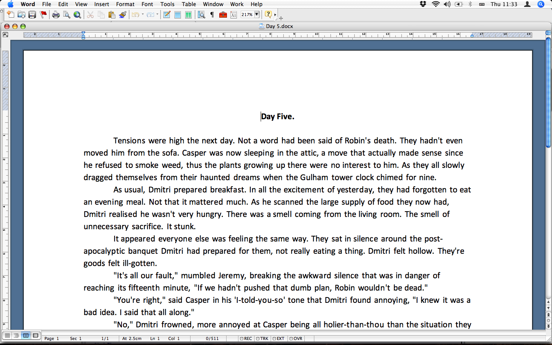
Task: Open the Navigation Pane icon
Action: pyautogui.click(x=201, y=15)
